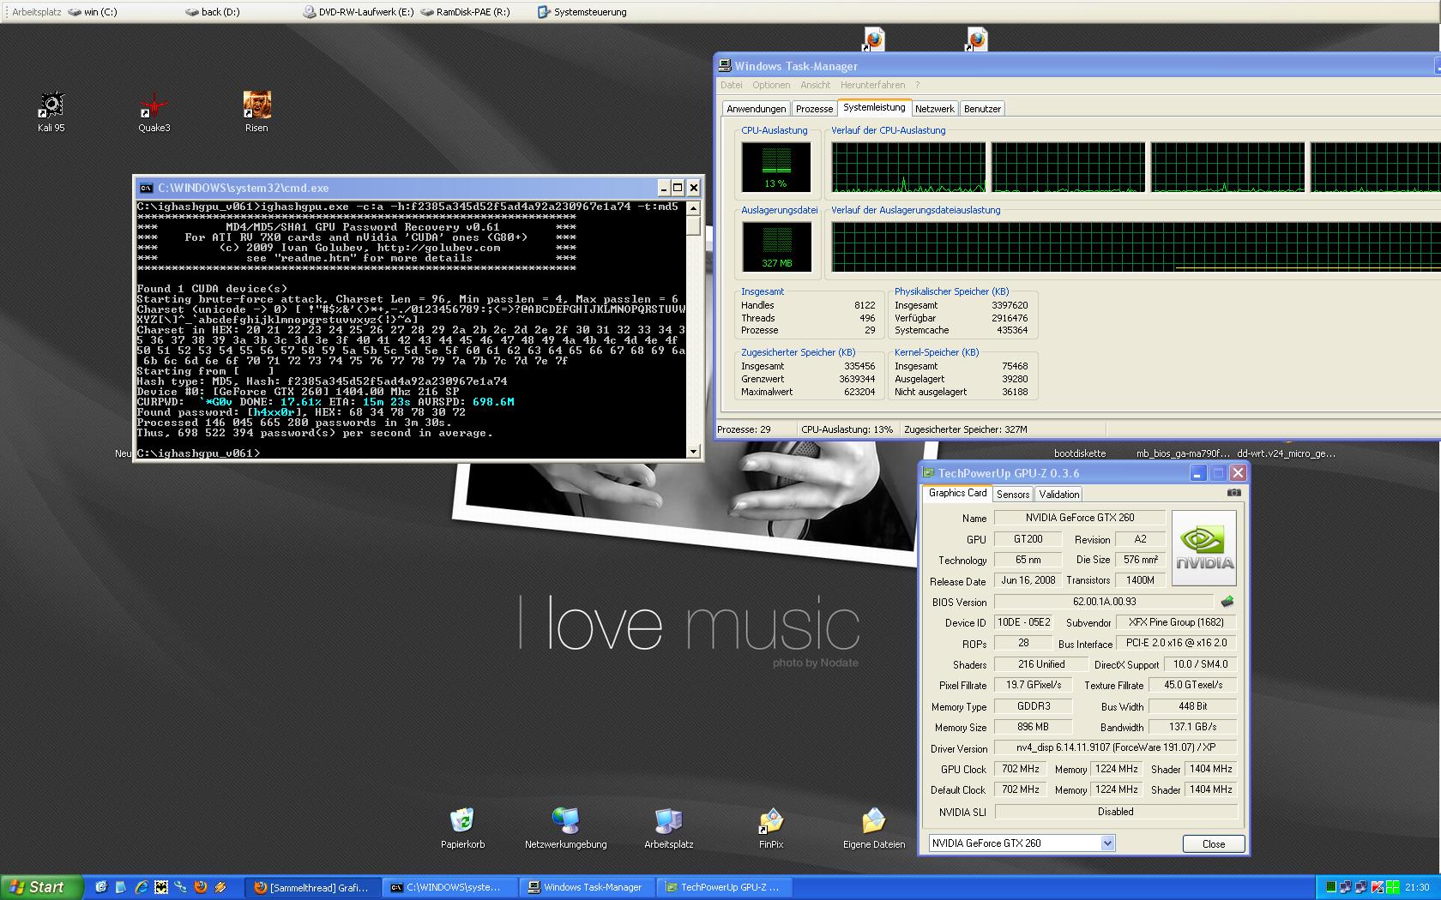Open the ? help menu in Task-Manager

[917, 85]
